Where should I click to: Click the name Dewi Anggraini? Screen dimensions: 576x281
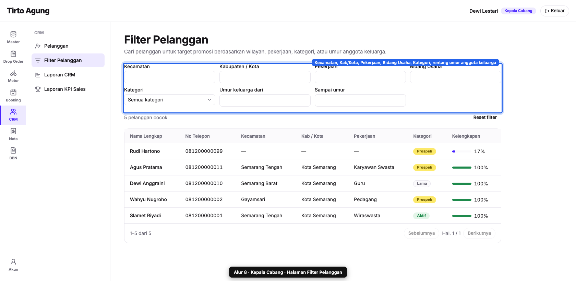[147, 183]
